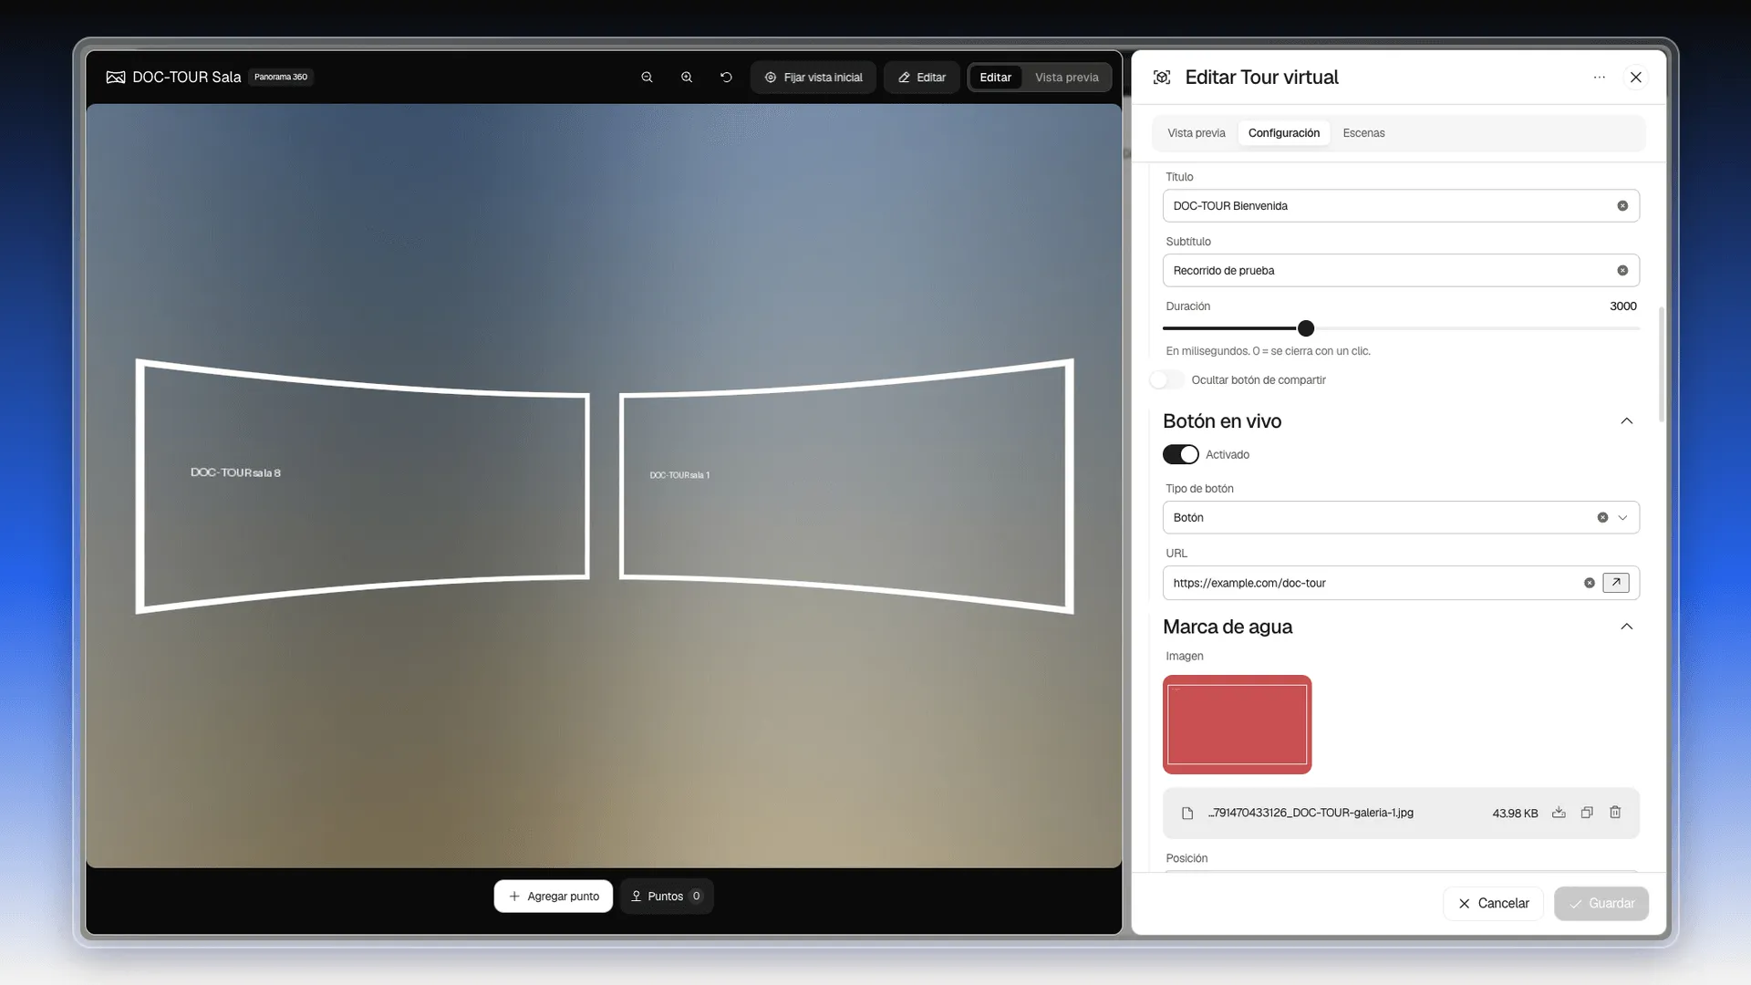This screenshot has height=985, width=1751.
Task: Copy the watermark file link
Action: tap(1587, 813)
